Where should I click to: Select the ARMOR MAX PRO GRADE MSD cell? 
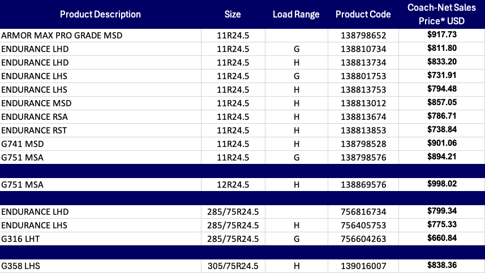click(x=62, y=35)
